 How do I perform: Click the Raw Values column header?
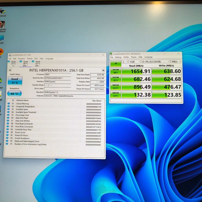(x=97, y=101)
